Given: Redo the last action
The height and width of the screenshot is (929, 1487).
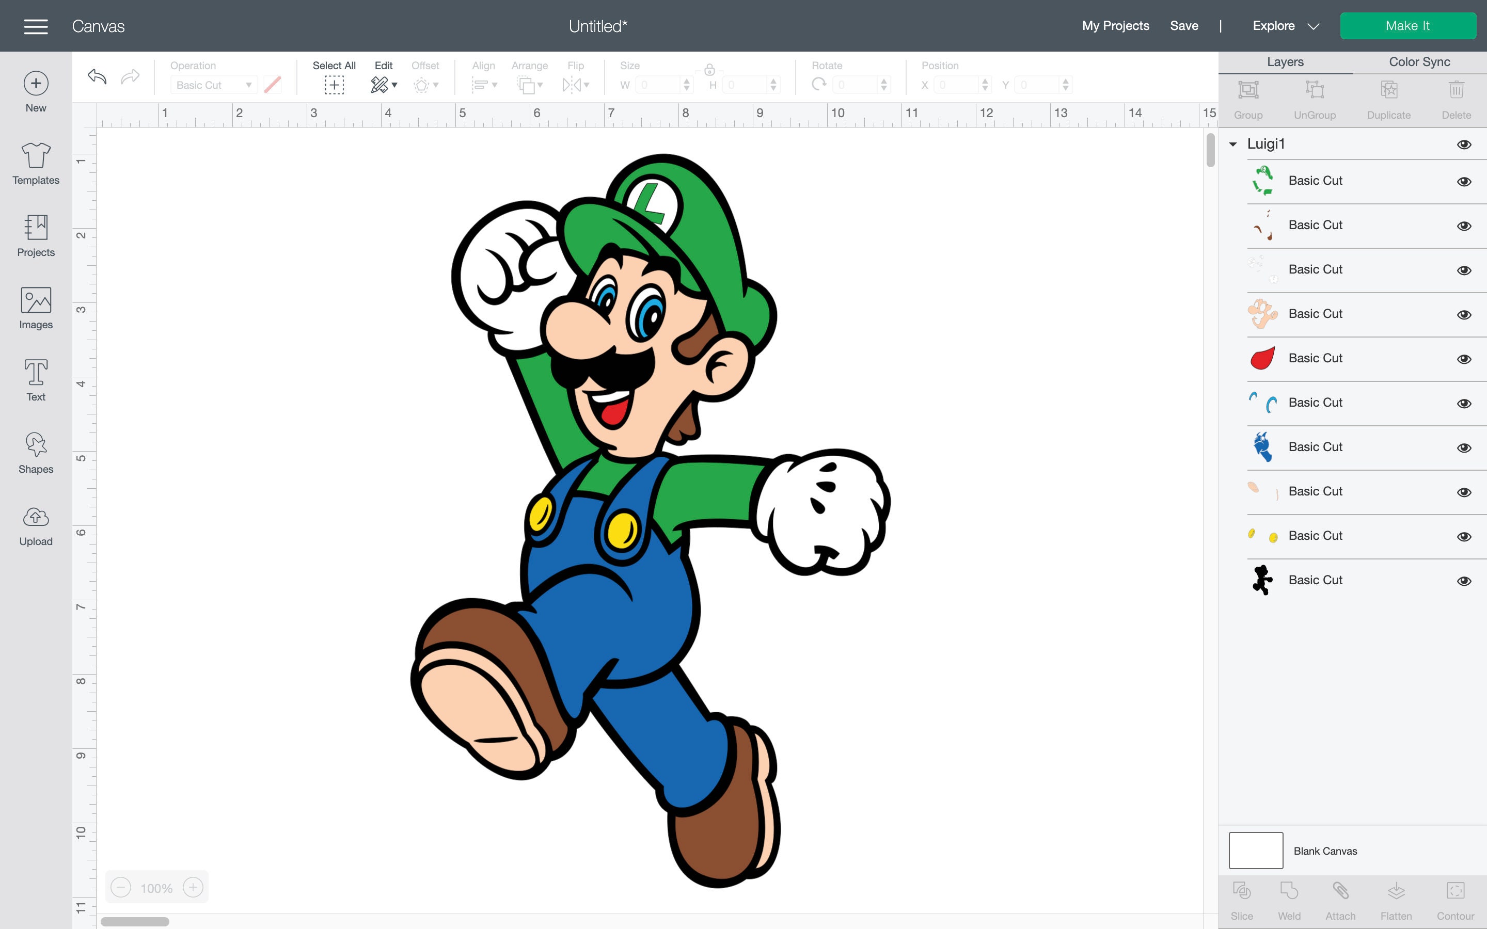Looking at the screenshot, I should (x=130, y=76).
